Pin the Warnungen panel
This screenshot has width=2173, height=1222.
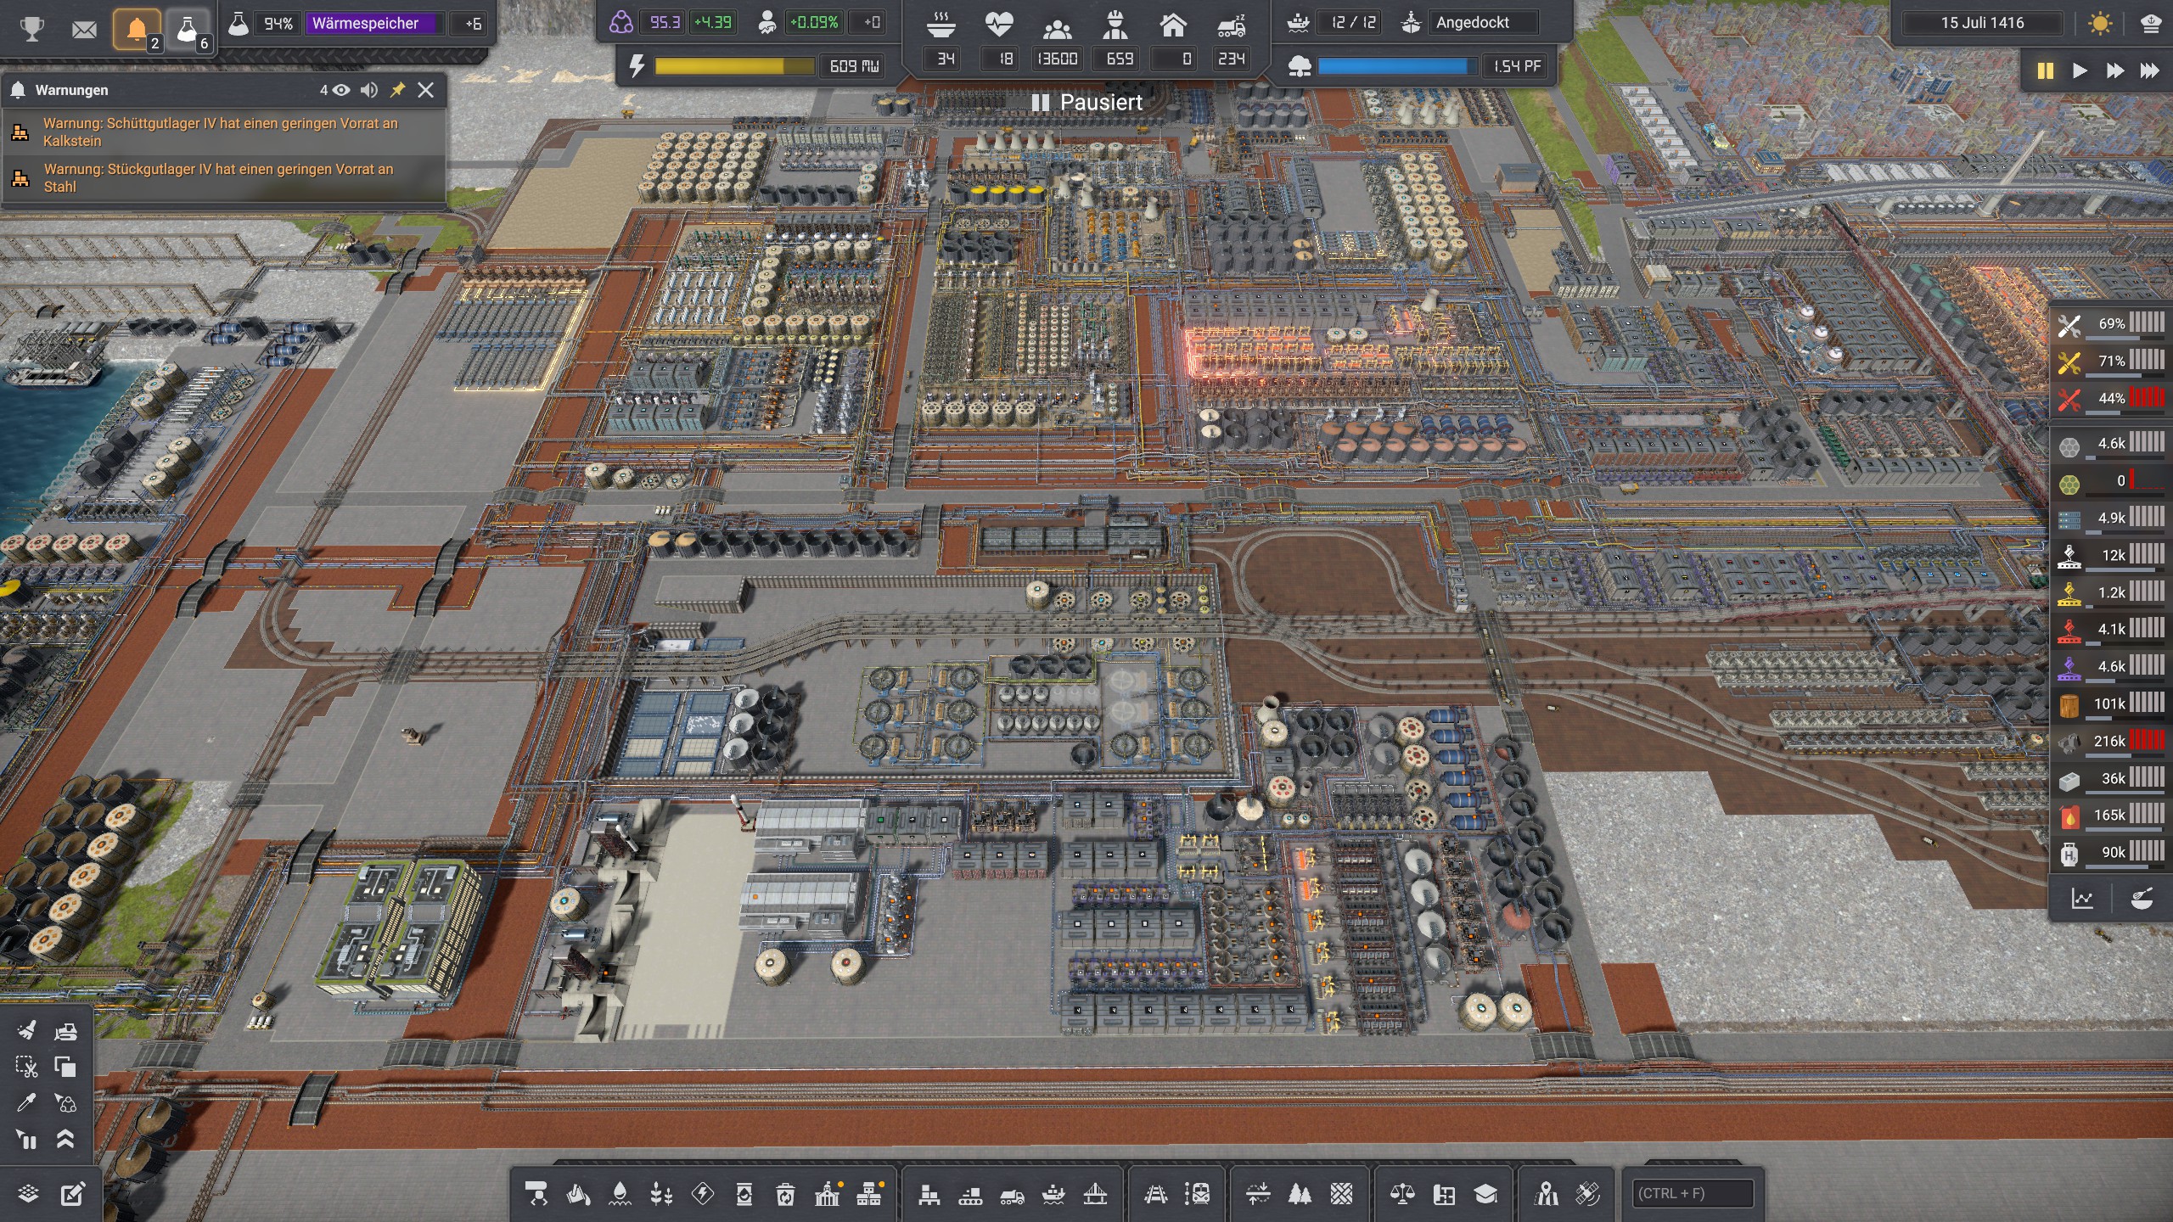(397, 90)
